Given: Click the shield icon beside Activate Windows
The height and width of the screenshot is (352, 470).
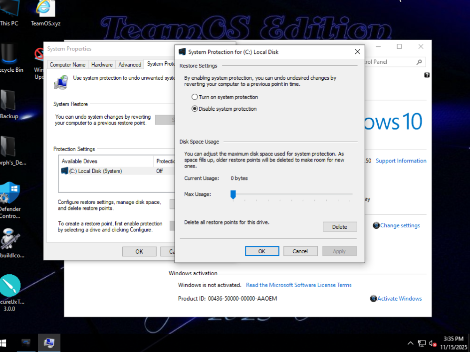Looking at the screenshot, I should [373, 298].
